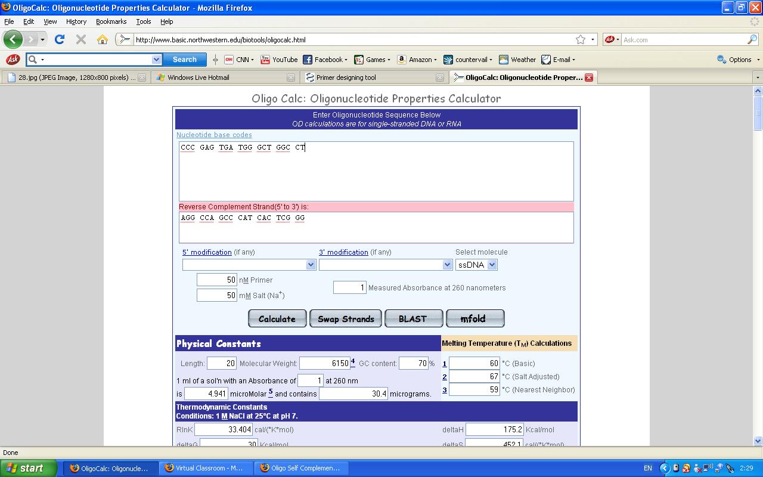The width and height of the screenshot is (763, 477).
Task: Open the Help menu
Action: 166,21
